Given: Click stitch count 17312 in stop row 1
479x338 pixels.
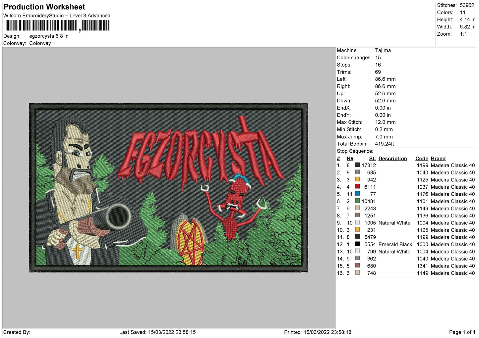Looking at the screenshot, I should [x=369, y=165].
